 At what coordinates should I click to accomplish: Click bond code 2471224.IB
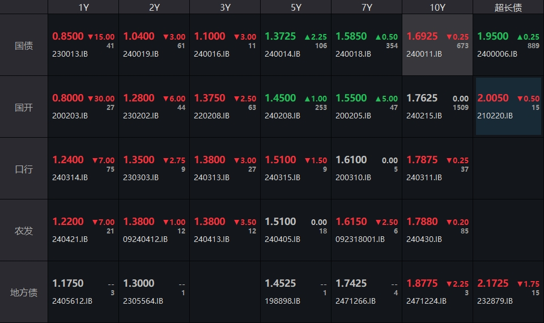[426, 301]
